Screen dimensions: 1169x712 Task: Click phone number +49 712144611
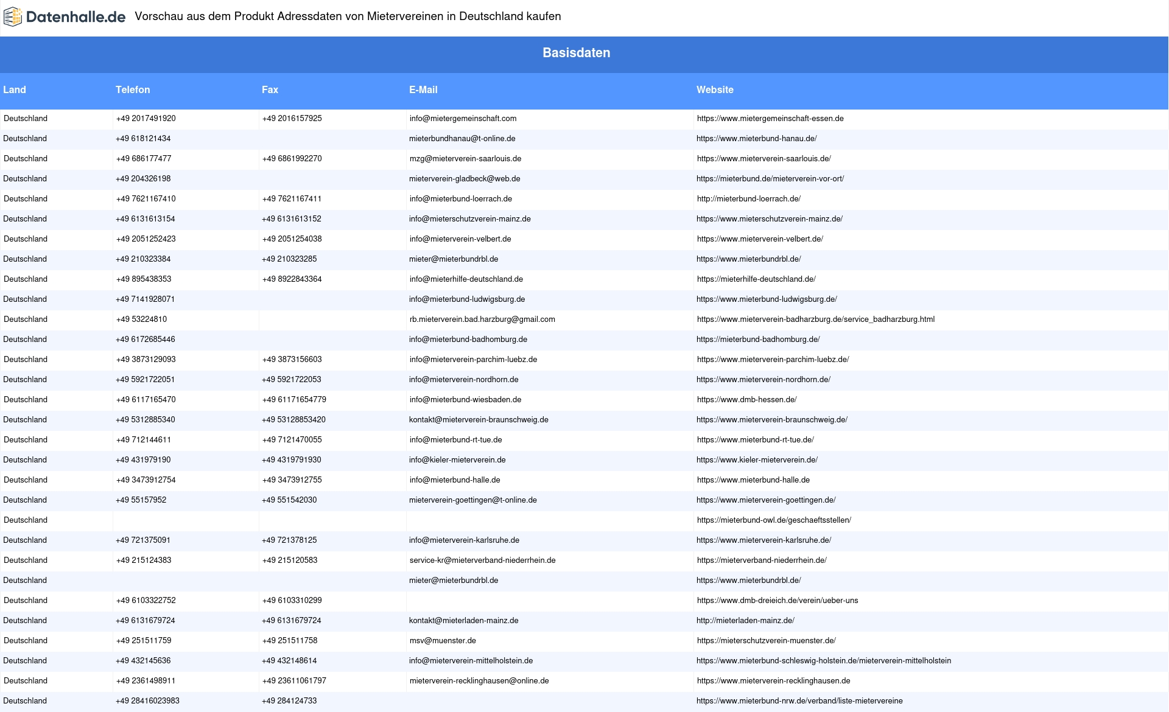[144, 440]
